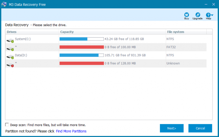The image size is (219, 137).
Task: Click the FAT32 partition drive icon
Action: 10,47
